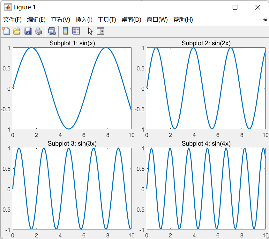Minimize the Figure 1 window
Viewport: 269px width, 239px height.
tap(213, 7)
